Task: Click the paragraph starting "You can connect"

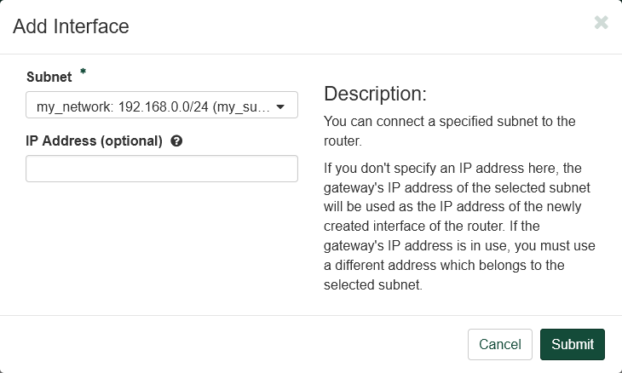Action: click(x=450, y=130)
